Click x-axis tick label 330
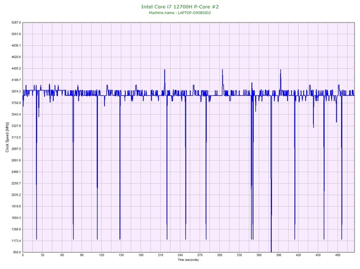 point(239,255)
